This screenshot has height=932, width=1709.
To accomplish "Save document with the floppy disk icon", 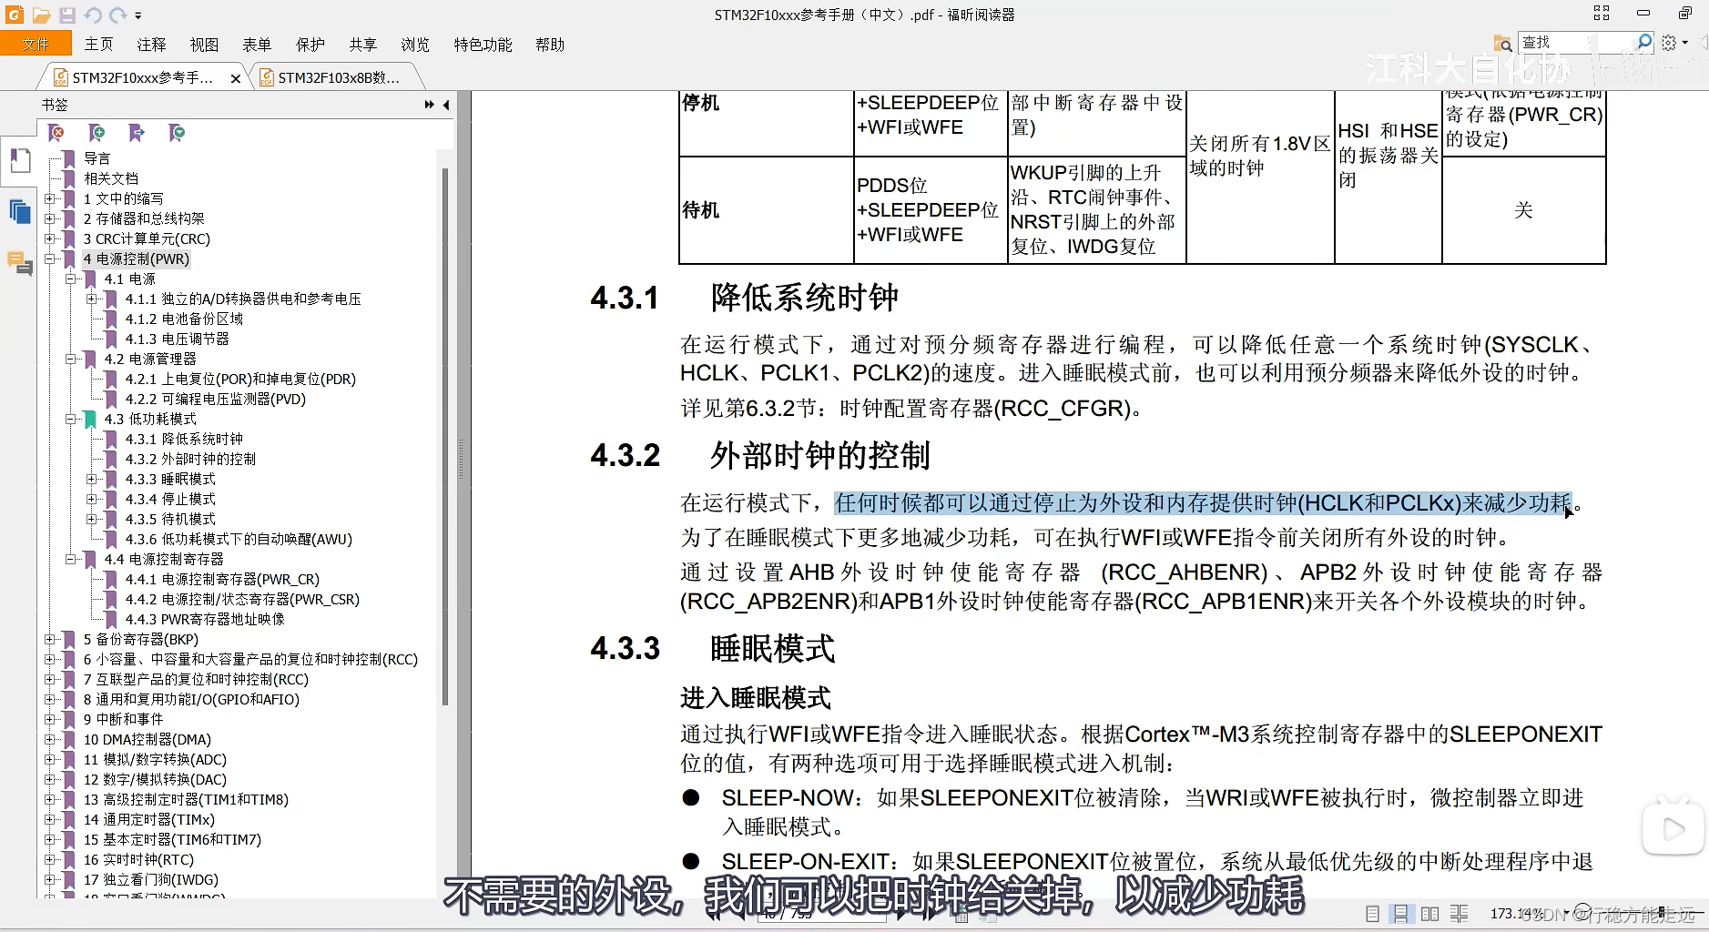I will [67, 15].
